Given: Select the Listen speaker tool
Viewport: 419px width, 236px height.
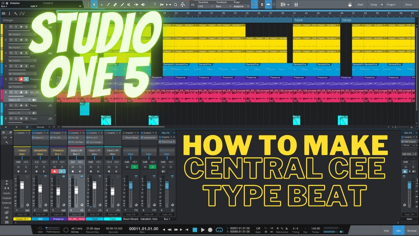Looking at the screenshot, I should tap(143, 5).
